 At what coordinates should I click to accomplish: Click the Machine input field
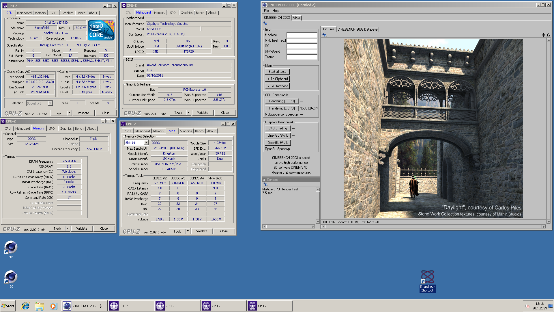click(302, 35)
